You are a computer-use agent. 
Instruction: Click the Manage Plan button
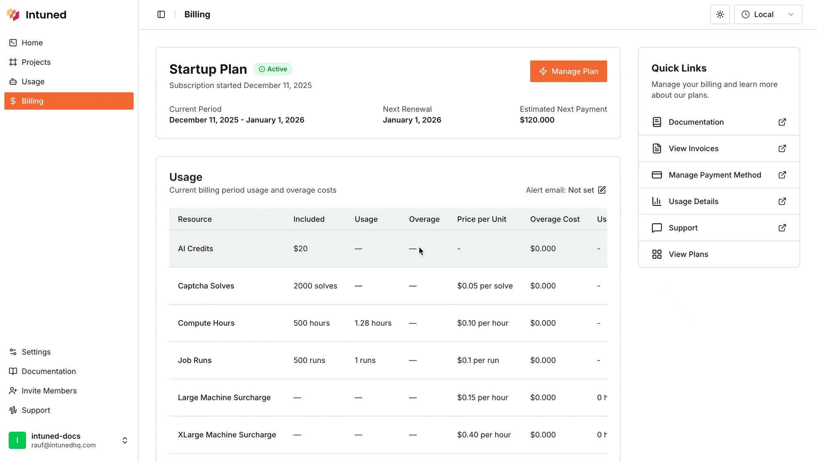568,71
